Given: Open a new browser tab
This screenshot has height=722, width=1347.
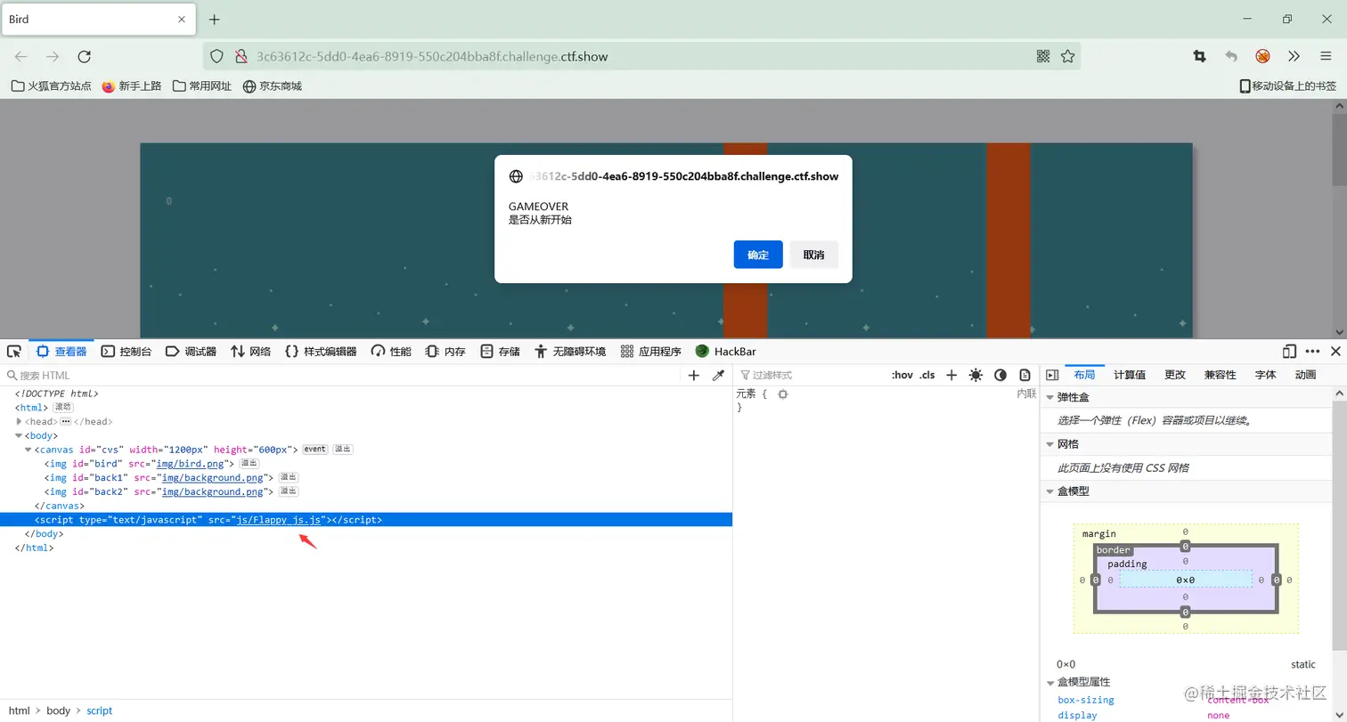Looking at the screenshot, I should [x=214, y=19].
